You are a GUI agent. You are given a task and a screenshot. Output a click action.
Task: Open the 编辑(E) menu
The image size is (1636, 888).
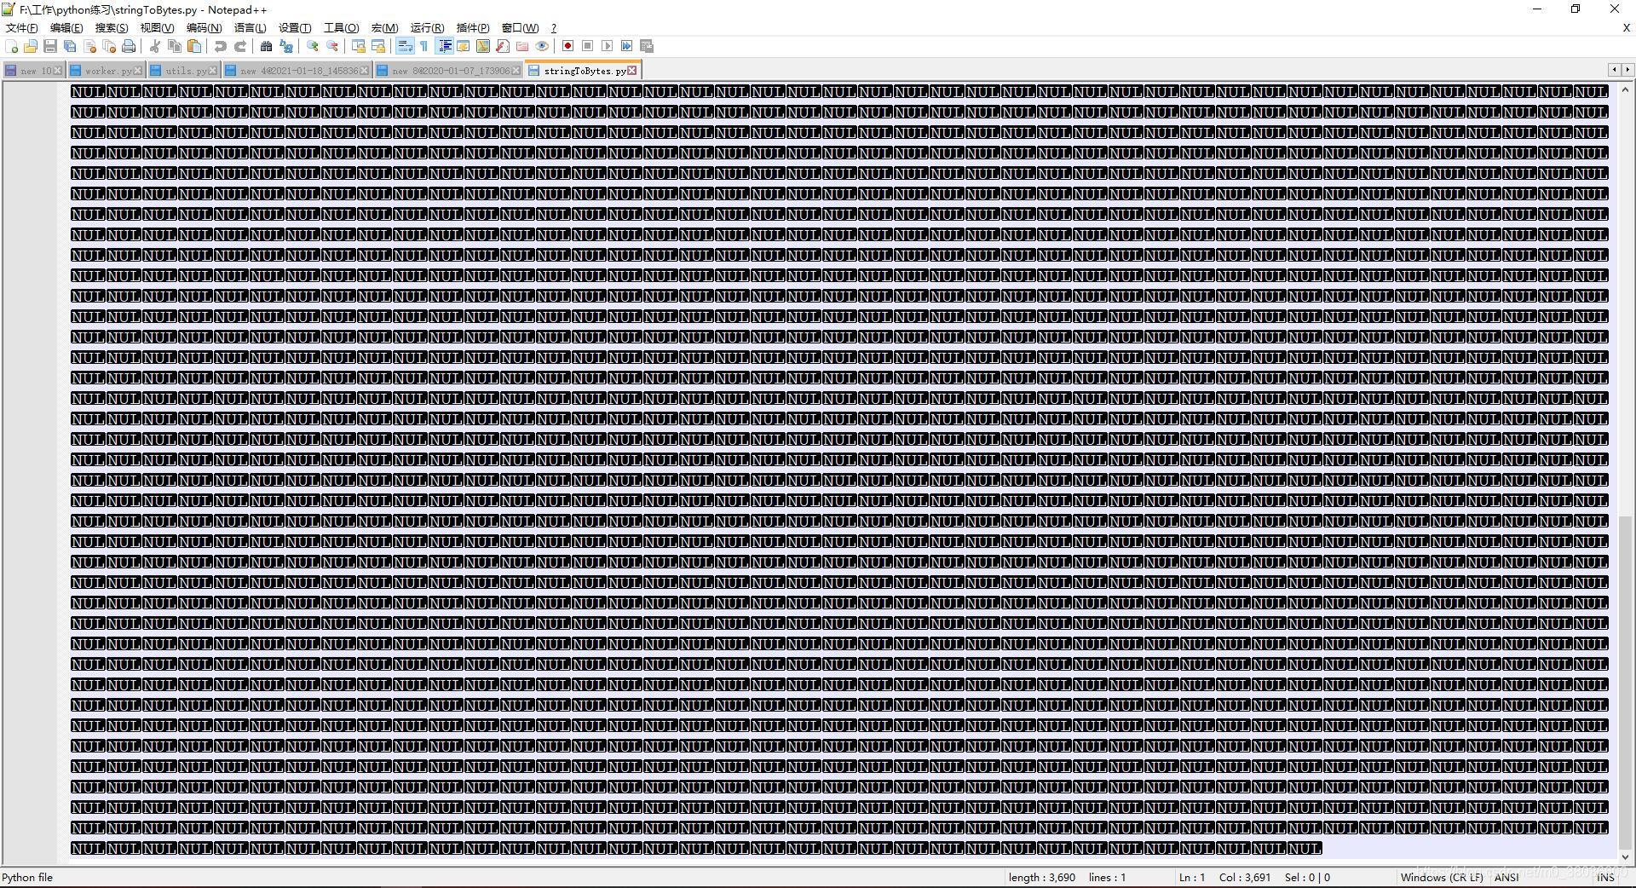(66, 28)
